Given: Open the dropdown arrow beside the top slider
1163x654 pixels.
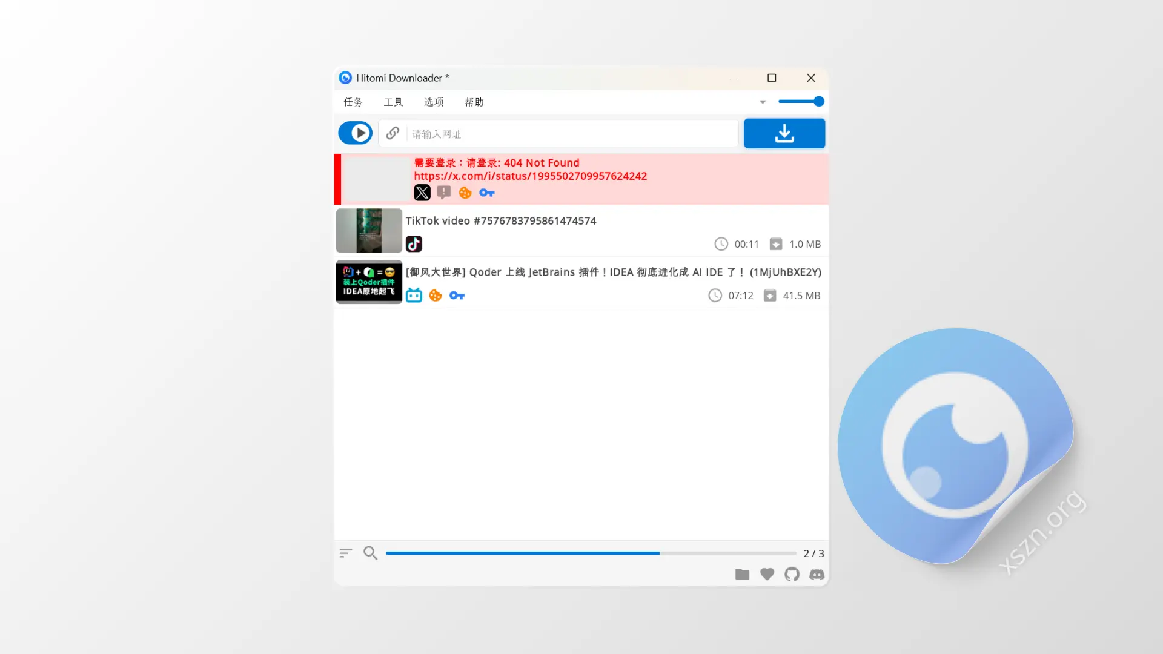Looking at the screenshot, I should coord(762,102).
